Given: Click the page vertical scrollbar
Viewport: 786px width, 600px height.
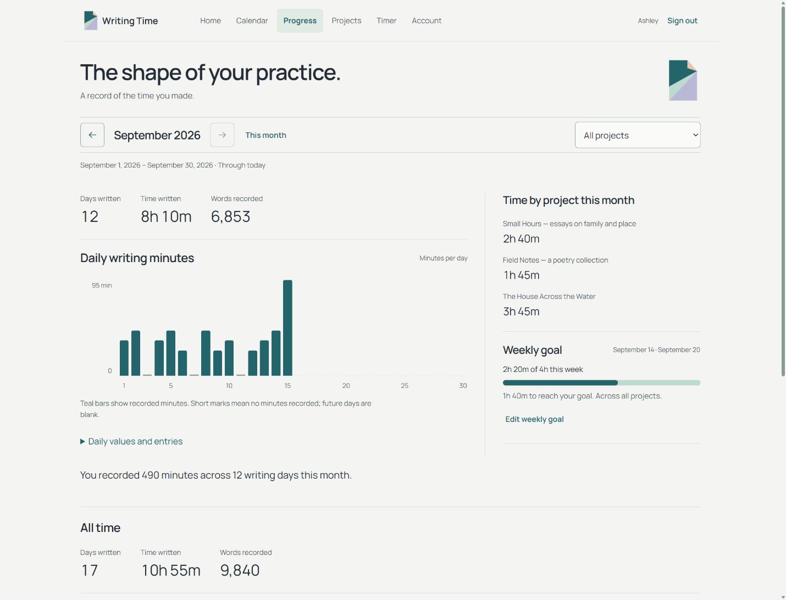Looking at the screenshot, I should 783,192.
